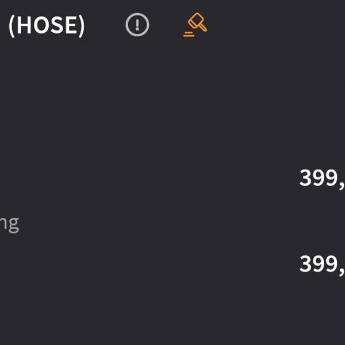Screen dimensions: 345x345
Task: Click the grey "ng" text at left edge
Action: click(9, 223)
